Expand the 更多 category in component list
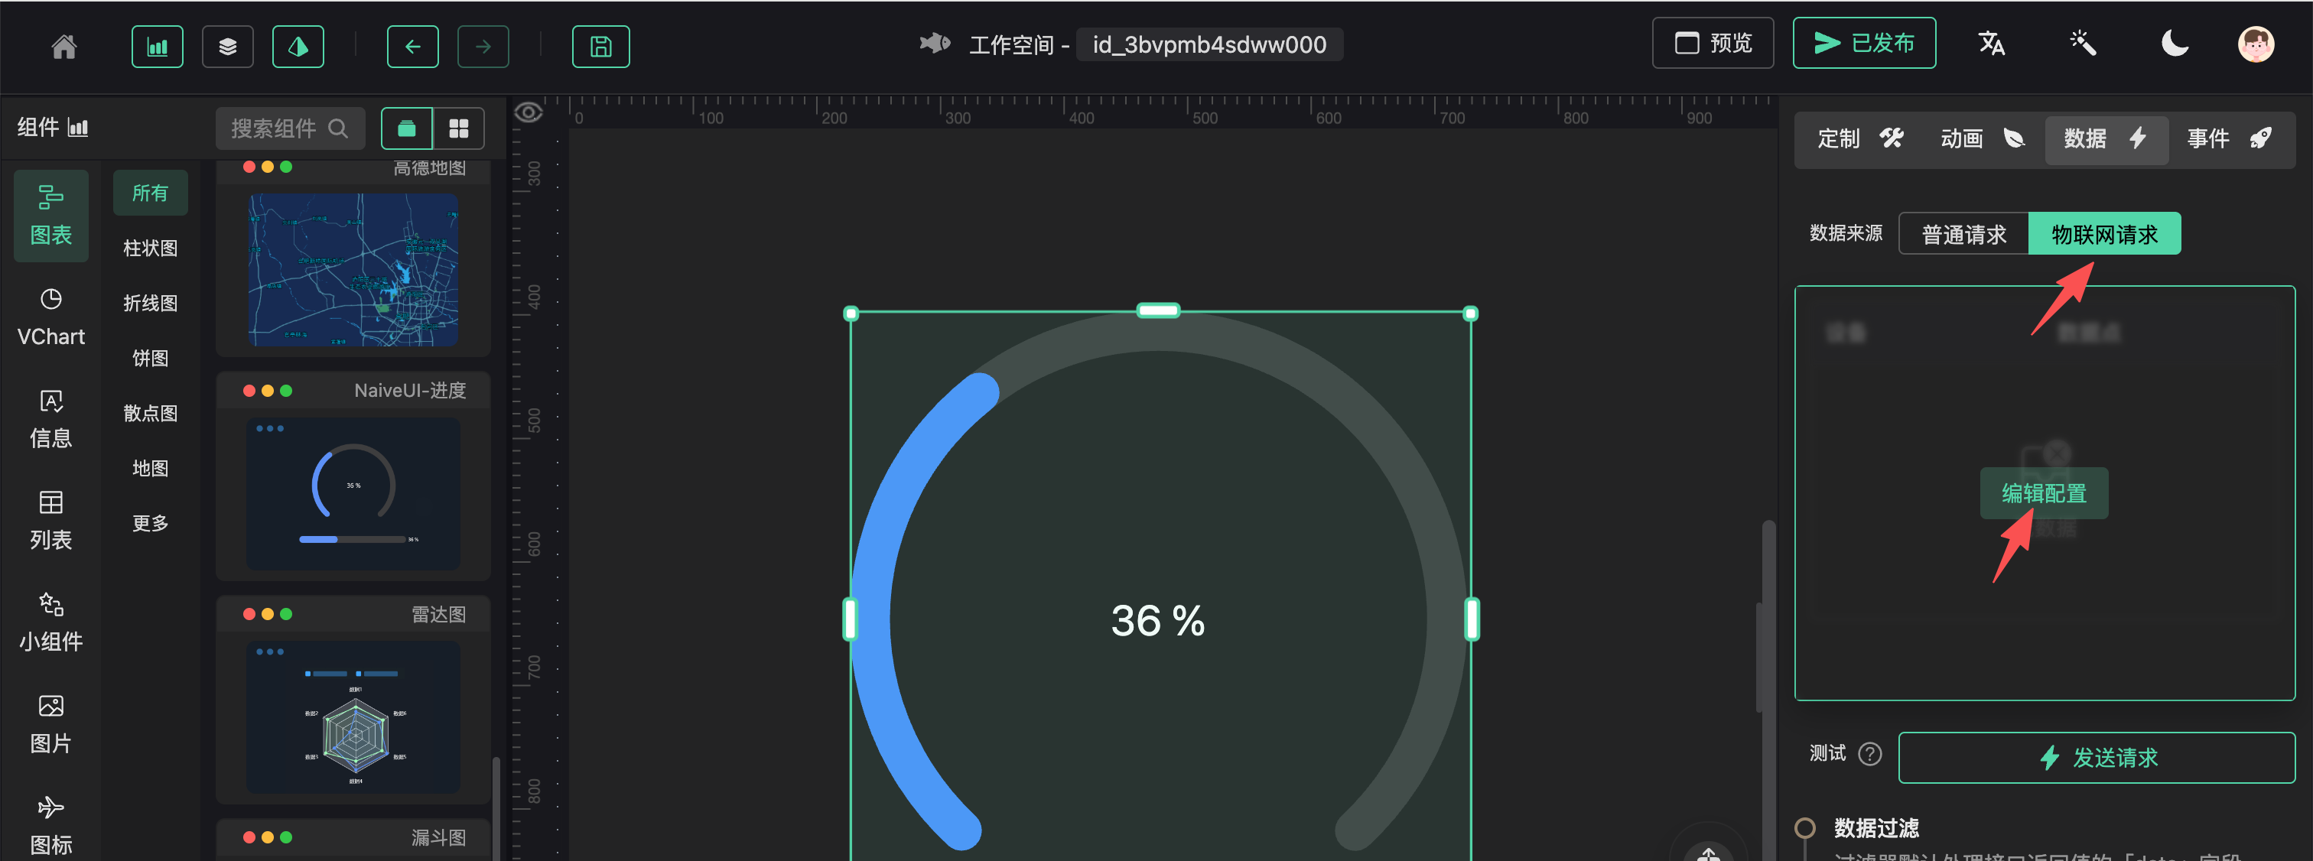The width and height of the screenshot is (2313, 861). pyautogui.click(x=149, y=522)
